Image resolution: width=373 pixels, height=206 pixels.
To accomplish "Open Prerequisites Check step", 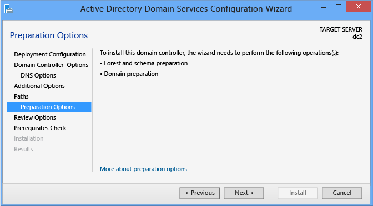I will 40,128.
